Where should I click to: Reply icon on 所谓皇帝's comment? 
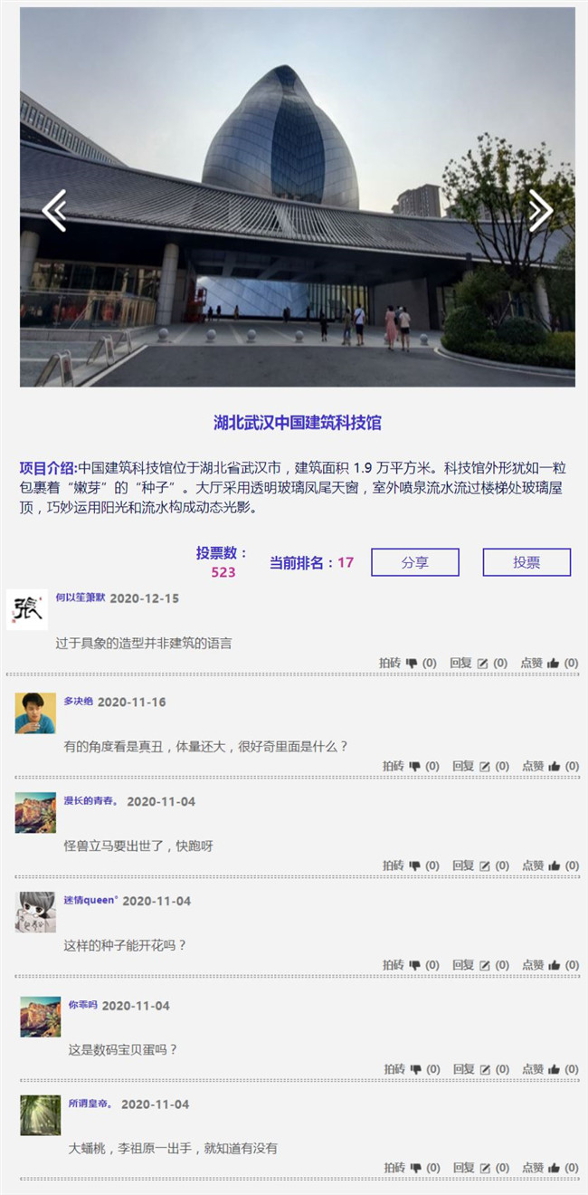click(x=485, y=1168)
